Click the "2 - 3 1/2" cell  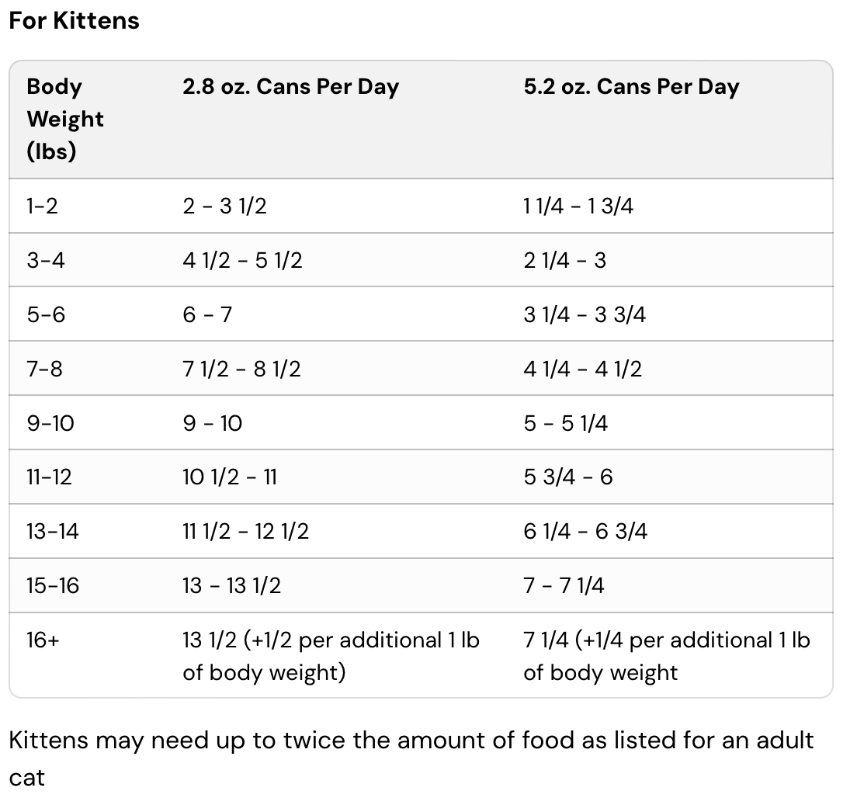click(224, 206)
